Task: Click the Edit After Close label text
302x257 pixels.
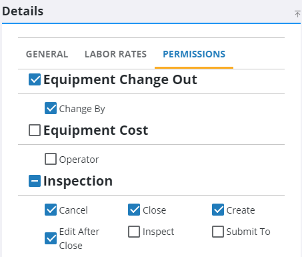Action: pyautogui.click(x=79, y=238)
